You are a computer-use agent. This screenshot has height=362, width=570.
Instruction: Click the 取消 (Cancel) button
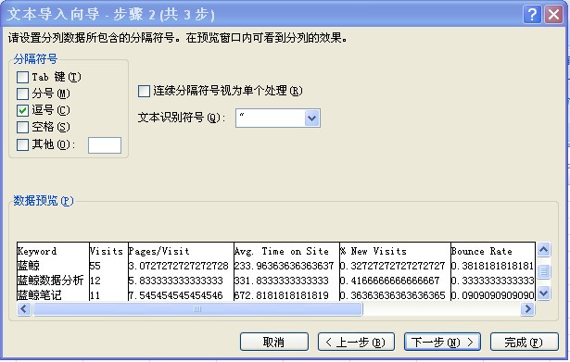(274, 342)
